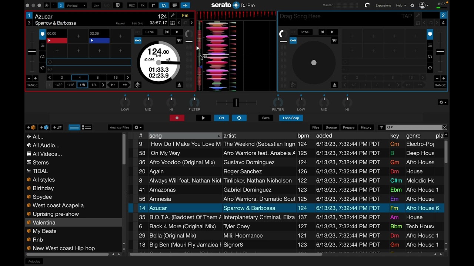Toggle SYNC on deck 1
This screenshot has width=474, height=266.
pos(150,32)
